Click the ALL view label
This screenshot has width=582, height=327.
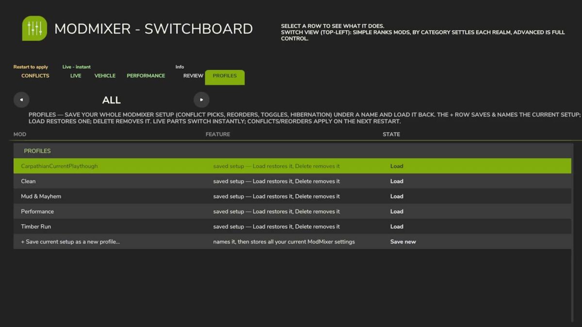coord(112,100)
